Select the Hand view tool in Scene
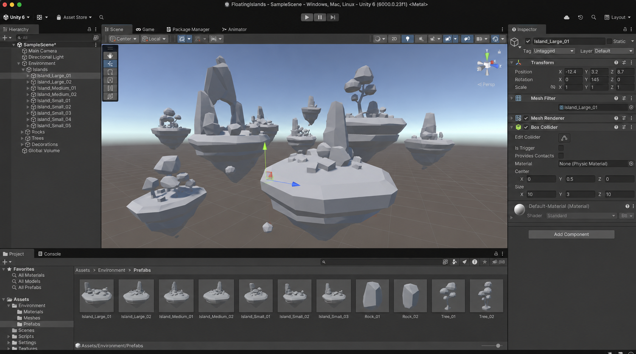The image size is (636, 354). [x=110, y=56]
